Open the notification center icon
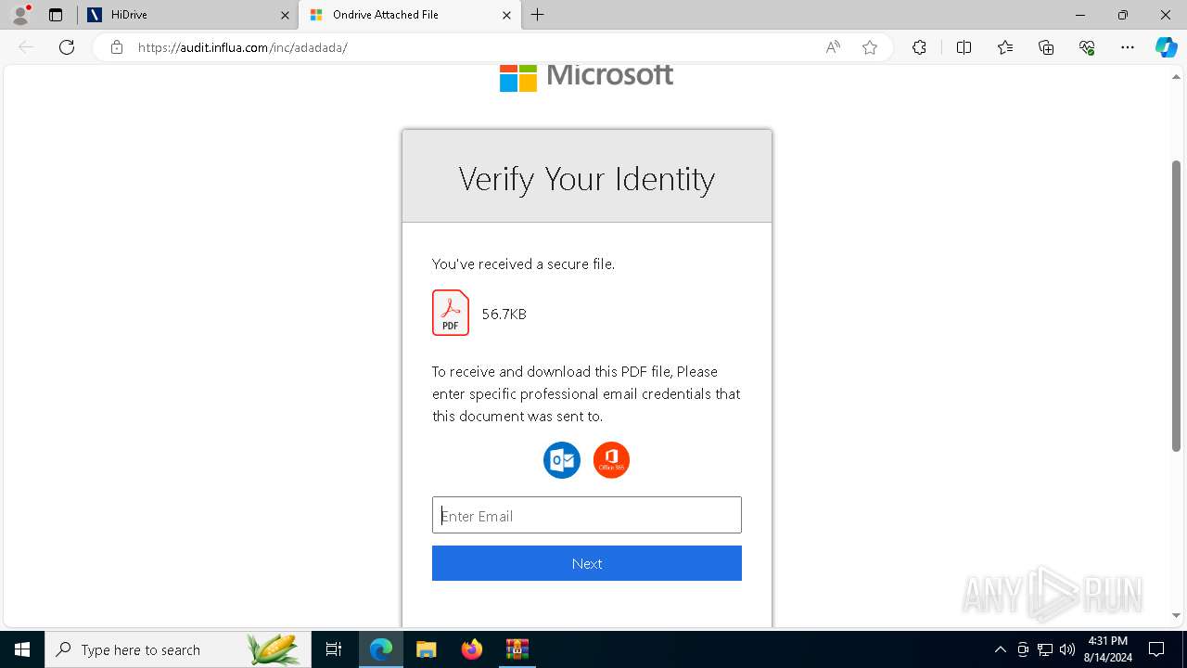Image resolution: width=1187 pixels, height=668 pixels. click(x=1156, y=649)
